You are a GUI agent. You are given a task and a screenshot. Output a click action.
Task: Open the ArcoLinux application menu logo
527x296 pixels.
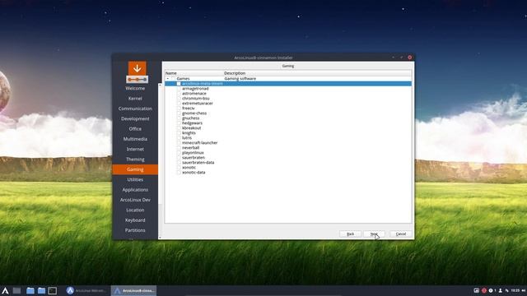[6, 290]
